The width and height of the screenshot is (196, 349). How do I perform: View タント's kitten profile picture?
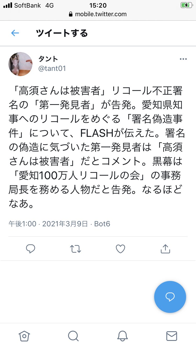[20, 64]
